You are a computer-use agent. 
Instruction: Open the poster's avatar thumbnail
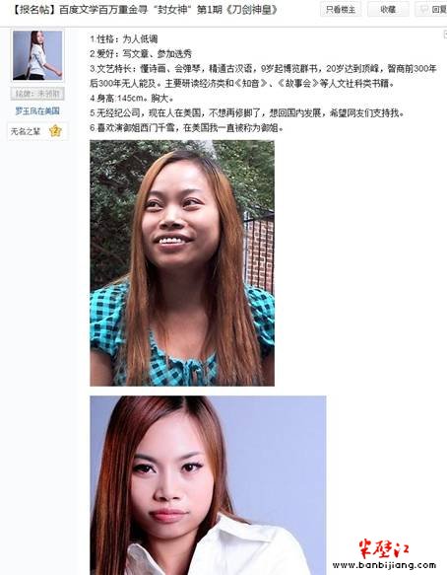[x=37, y=55]
